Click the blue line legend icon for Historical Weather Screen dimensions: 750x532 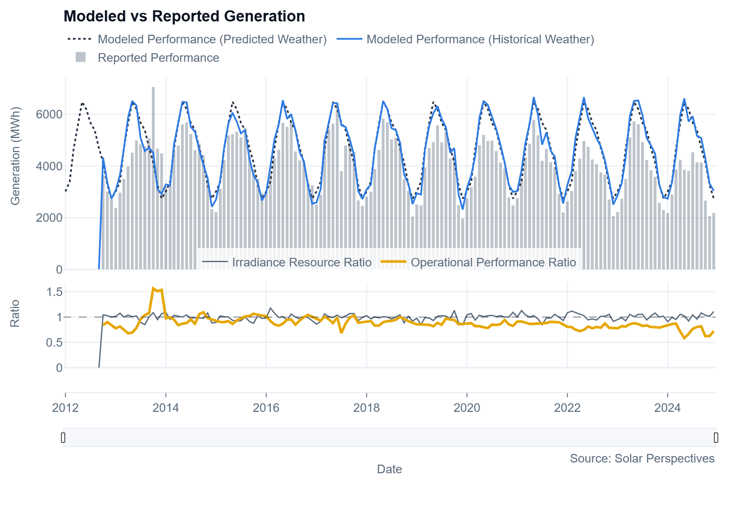coord(350,39)
